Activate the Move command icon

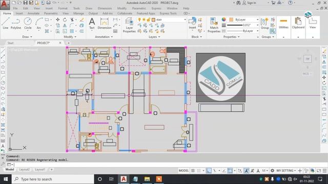[x=58, y=19]
